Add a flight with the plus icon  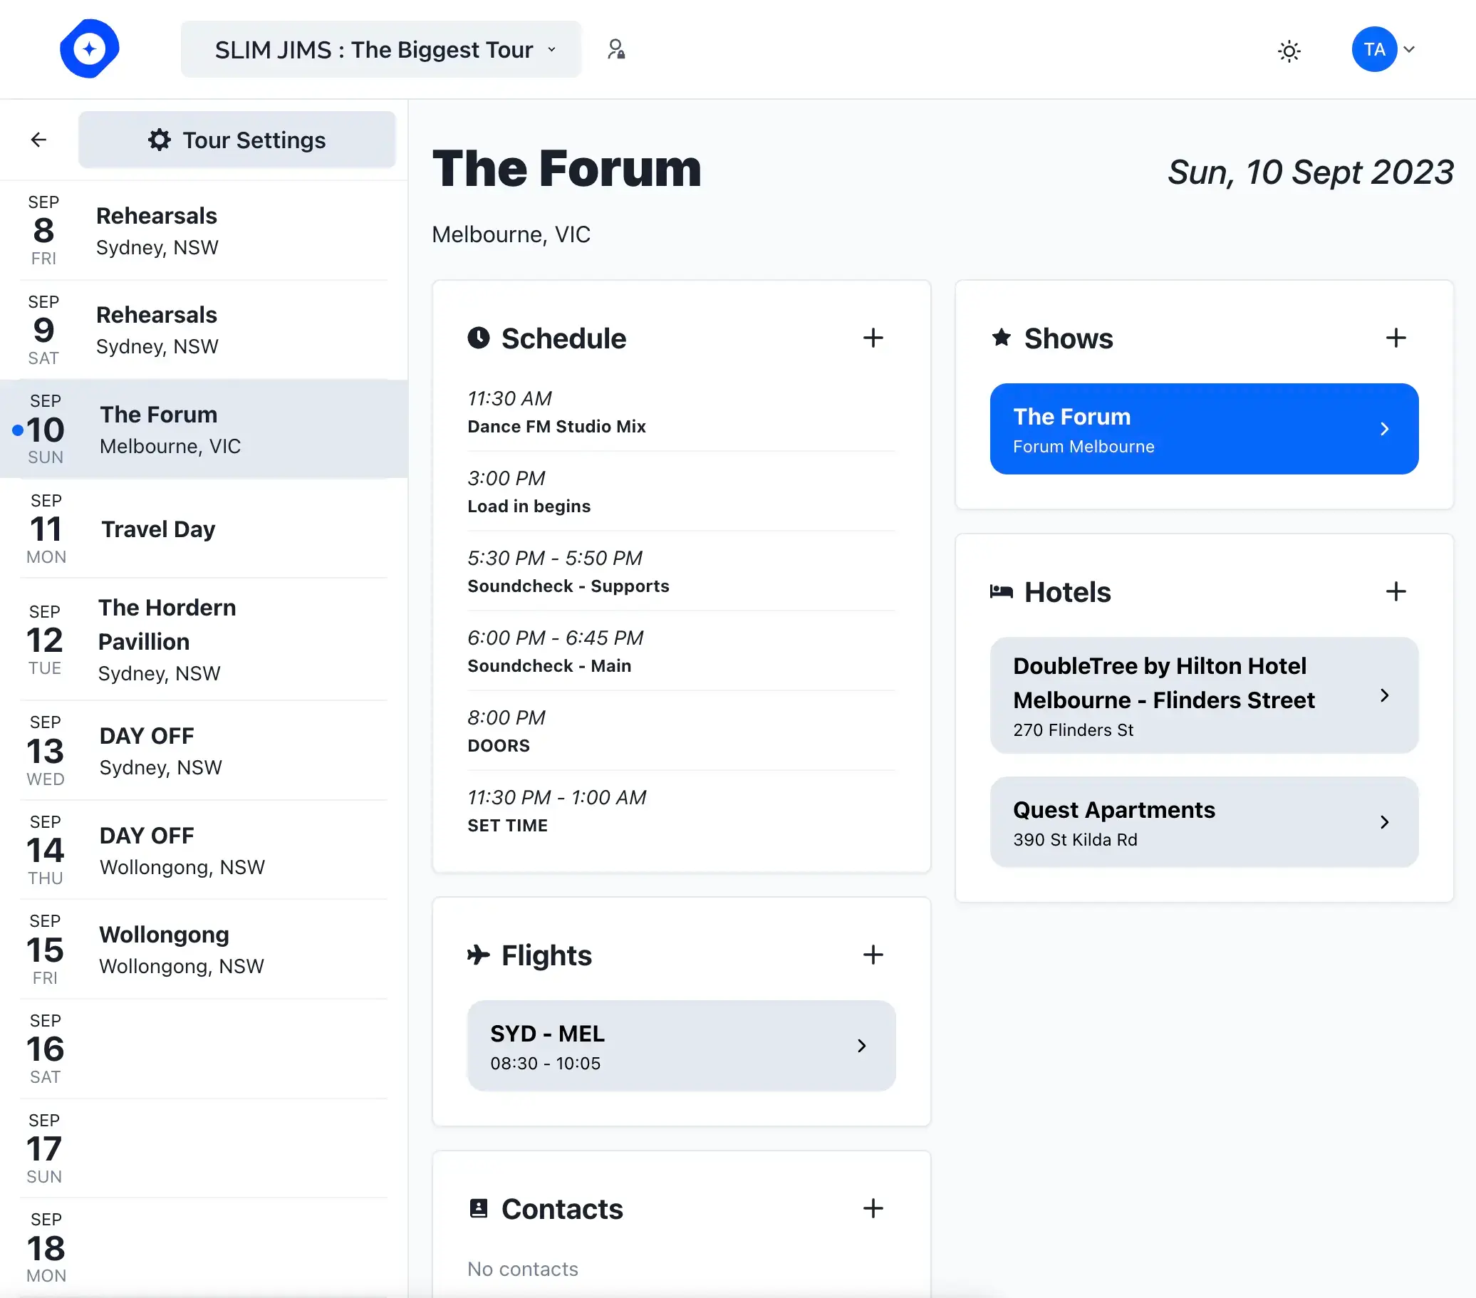click(x=873, y=955)
